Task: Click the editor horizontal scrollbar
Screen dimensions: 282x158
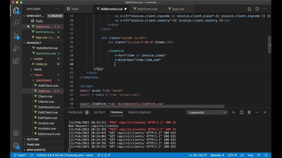Action: click(152, 106)
